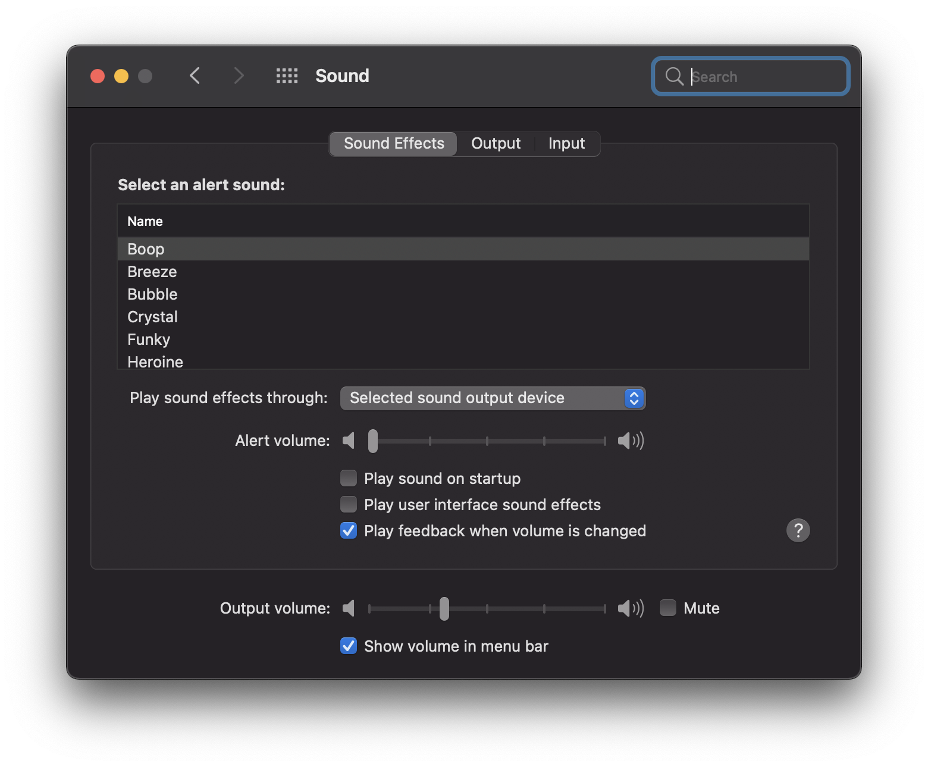Image resolution: width=928 pixels, height=767 pixels.
Task: Switch to the Output tab
Action: point(496,144)
